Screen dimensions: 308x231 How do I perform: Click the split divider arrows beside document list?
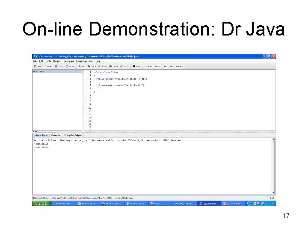pos(83,72)
